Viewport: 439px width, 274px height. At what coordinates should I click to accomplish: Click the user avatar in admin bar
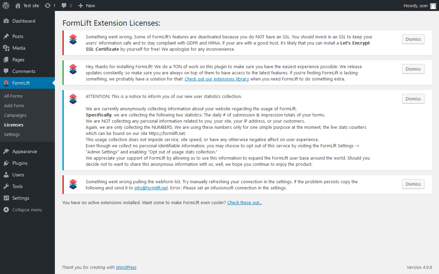433,5
